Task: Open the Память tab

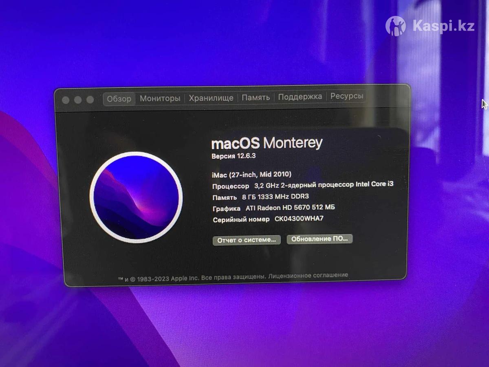Action: coord(256,97)
